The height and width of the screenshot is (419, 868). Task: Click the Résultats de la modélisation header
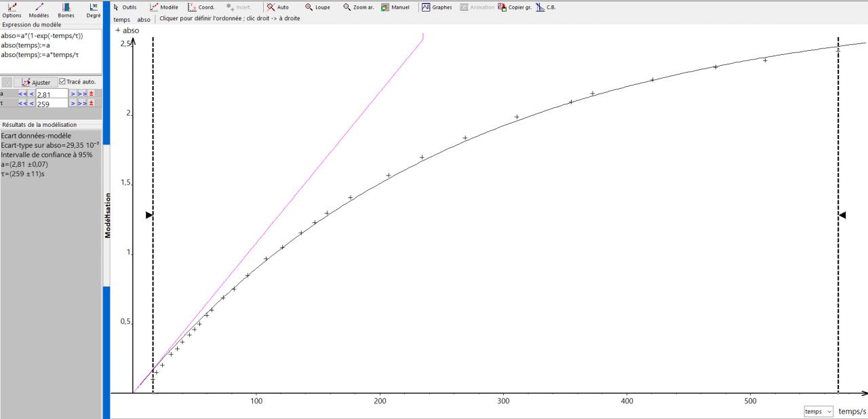[39, 125]
